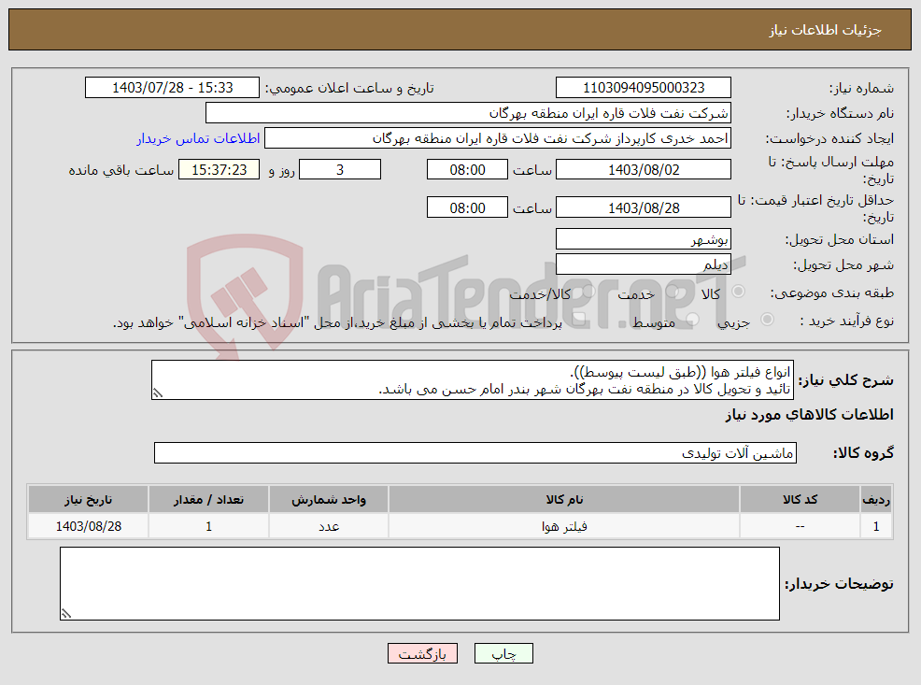The image size is (921, 685).
Task: Click the نام کالا column header
Action: [x=564, y=499]
